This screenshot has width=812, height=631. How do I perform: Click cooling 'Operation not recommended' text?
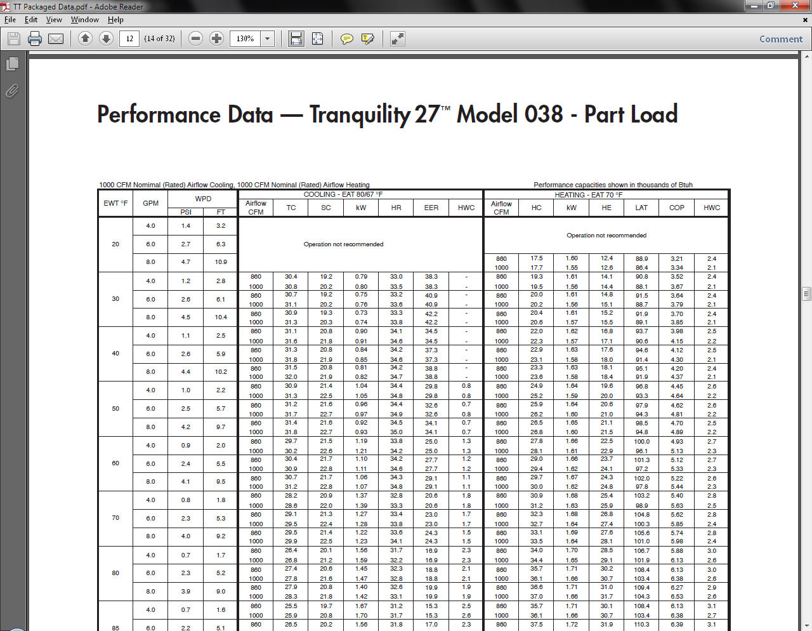[343, 244]
